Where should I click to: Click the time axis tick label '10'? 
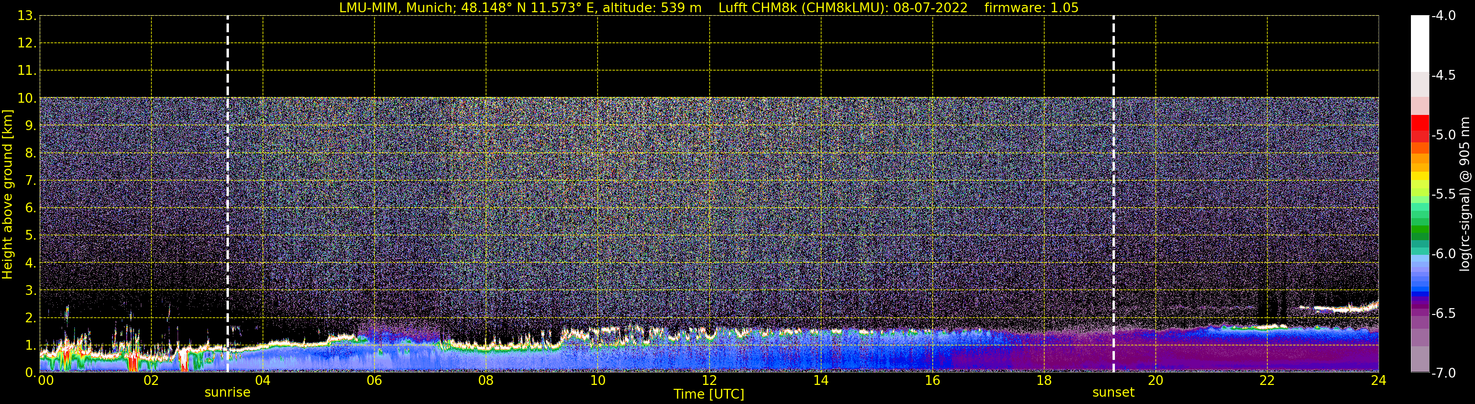598,381
